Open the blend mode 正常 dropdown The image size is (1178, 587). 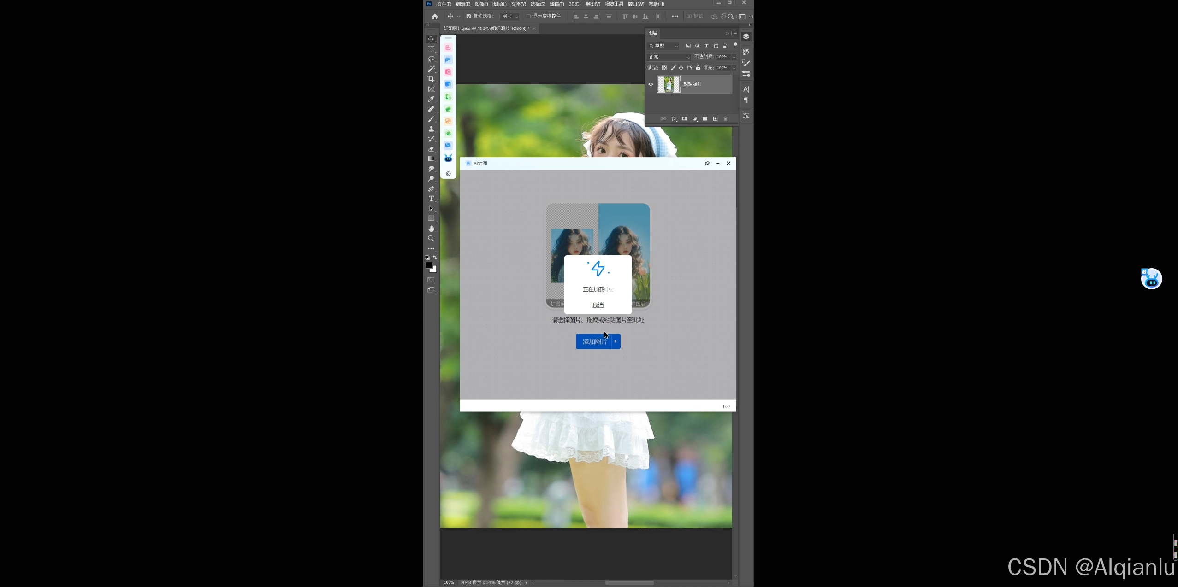pyautogui.click(x=669, y=57)
